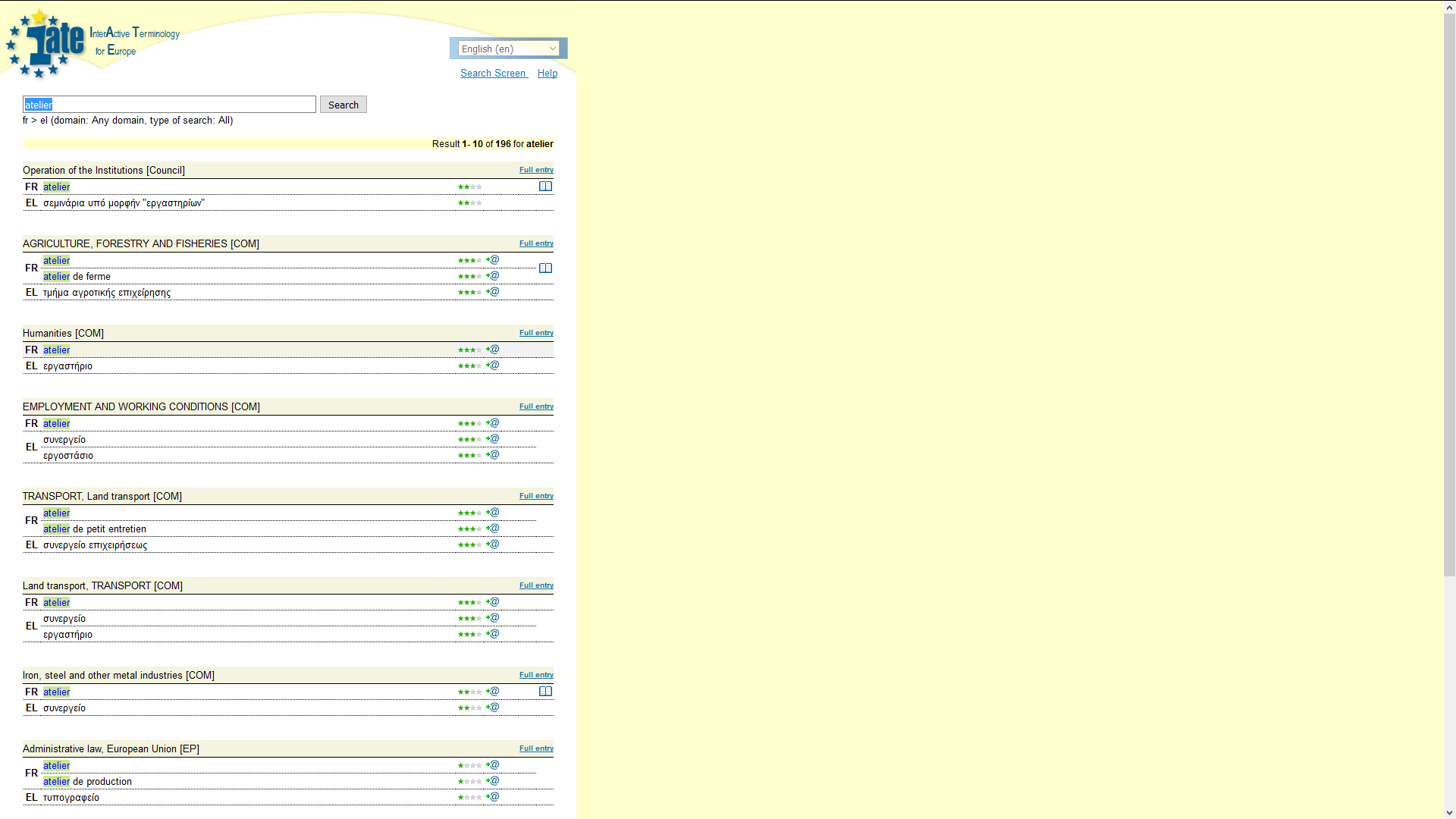Open Full entry for Agriculture, Forestry and Fisheries

(x=536, y=243)
